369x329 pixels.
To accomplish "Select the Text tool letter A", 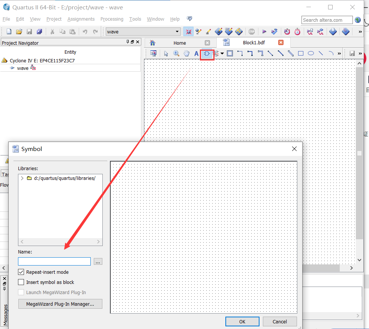I will click(196, 53).
